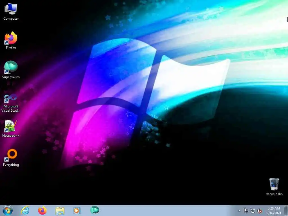This screenshot has width=288, height=216.
Task: Click the "Recycle Bin" label text
Action: (274, 194)
